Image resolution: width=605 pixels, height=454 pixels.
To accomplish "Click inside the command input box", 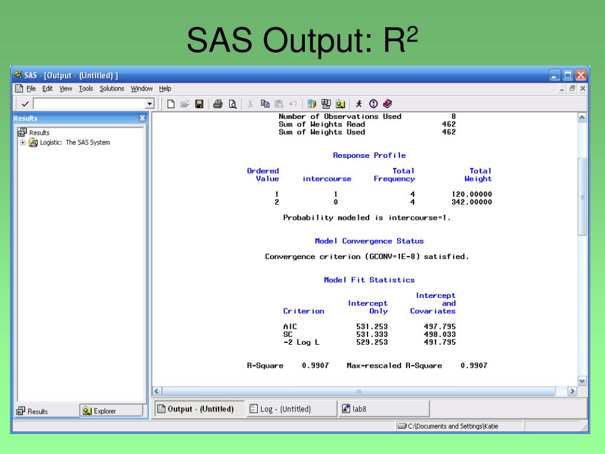I will pyautogui.click(x=90, y=104).
